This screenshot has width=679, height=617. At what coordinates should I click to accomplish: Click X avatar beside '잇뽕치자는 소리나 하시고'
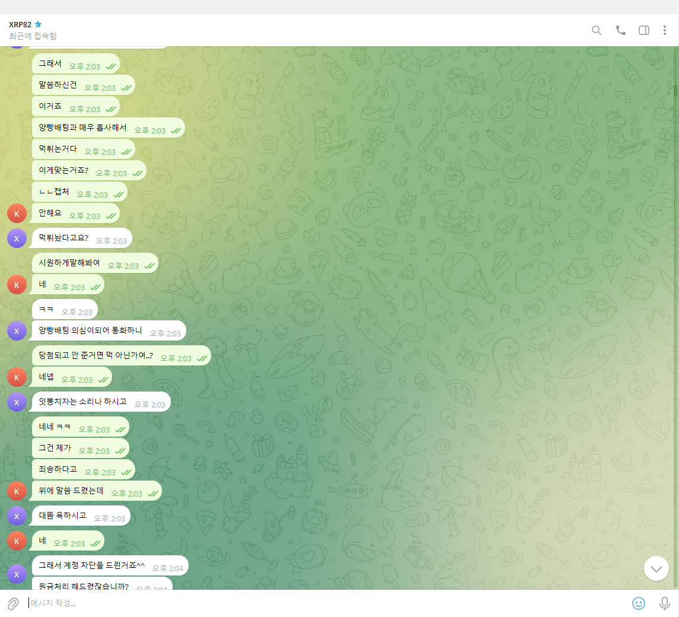click(17, 402)
